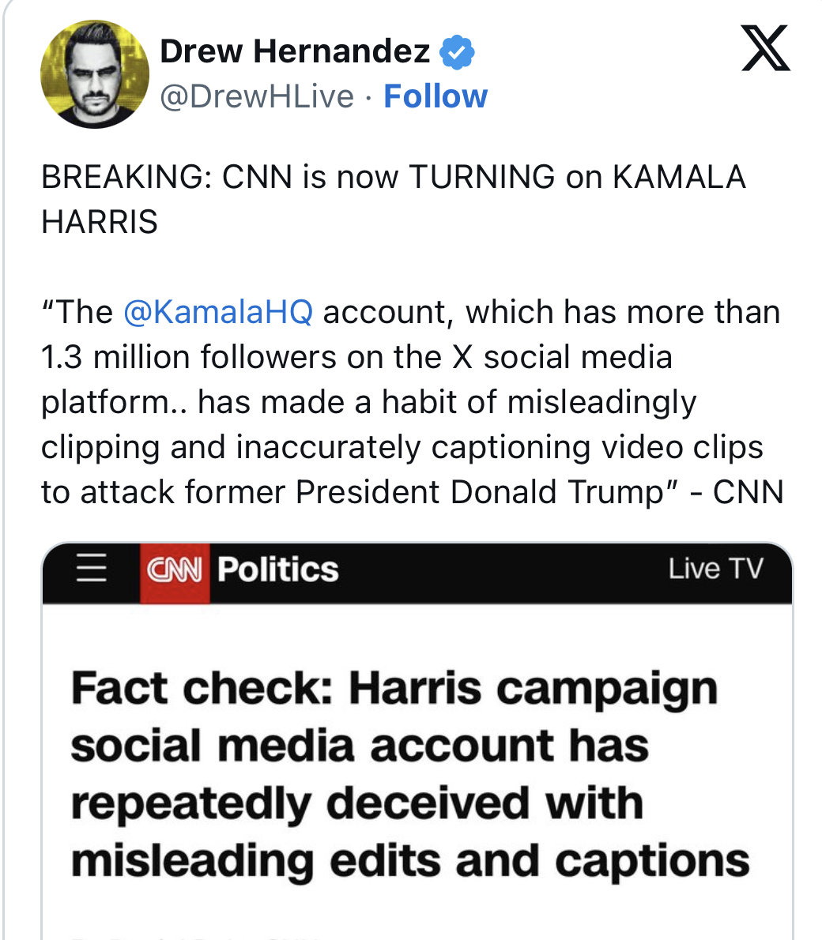Click the Drew Hernandez display name

(295, 52)
